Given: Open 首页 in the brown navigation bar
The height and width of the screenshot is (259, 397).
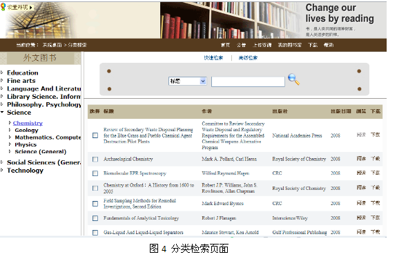Looking at the screenshot, I should 225,45.
